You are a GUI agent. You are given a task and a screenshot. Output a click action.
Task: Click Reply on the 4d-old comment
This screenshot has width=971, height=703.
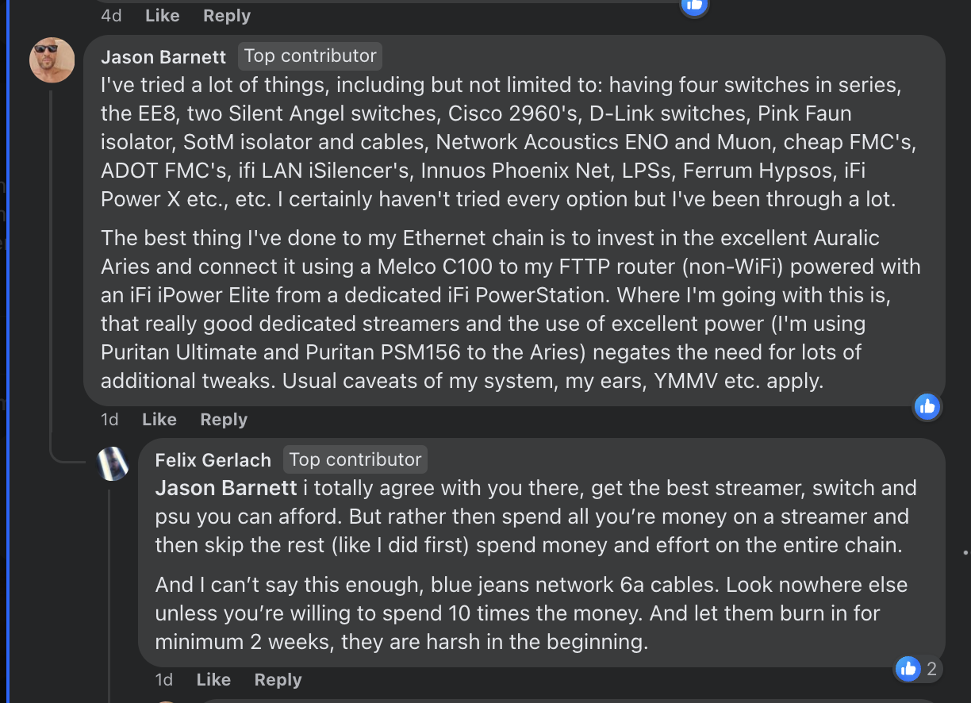[227, 16]
